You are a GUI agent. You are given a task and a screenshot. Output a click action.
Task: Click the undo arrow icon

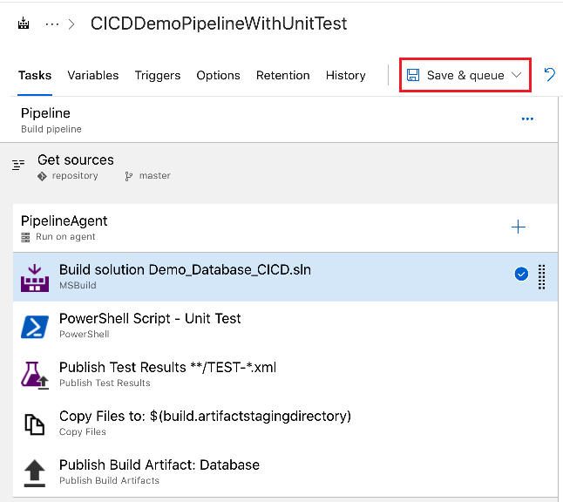coord(550,75)
